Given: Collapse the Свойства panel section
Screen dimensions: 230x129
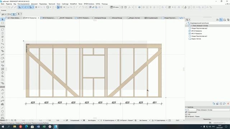Looking at the screenshot, I should [186, 107].
